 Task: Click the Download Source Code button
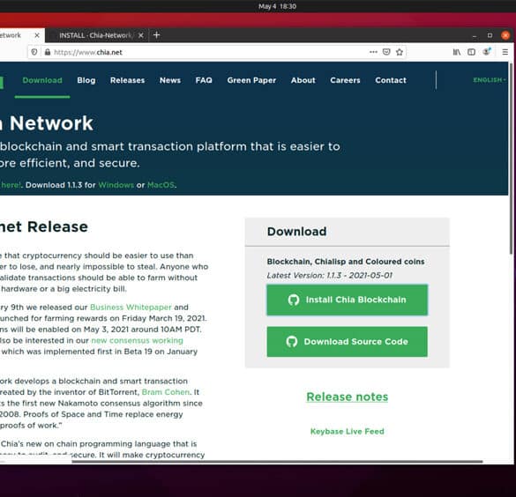[x=348, y=342]
